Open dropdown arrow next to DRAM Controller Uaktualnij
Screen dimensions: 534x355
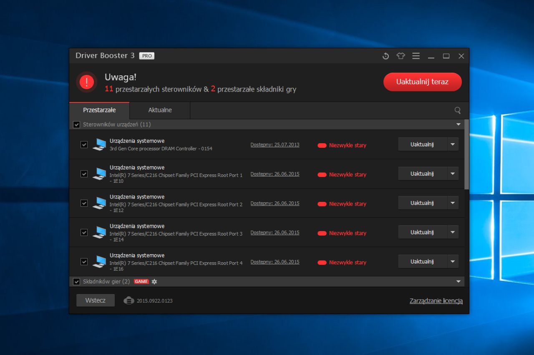tap(453, 144)
